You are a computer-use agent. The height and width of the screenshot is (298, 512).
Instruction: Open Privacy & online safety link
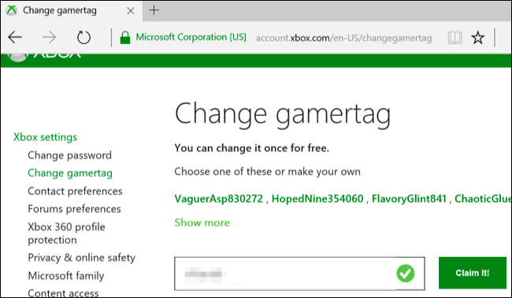point(81,258)
